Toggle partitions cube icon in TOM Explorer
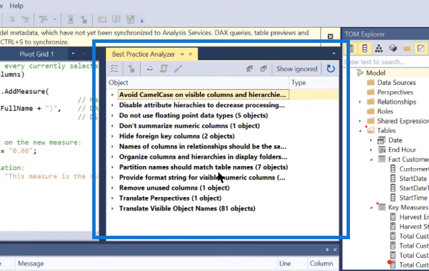This screenshot has width=429, height=271. click(x=393, y=48)
